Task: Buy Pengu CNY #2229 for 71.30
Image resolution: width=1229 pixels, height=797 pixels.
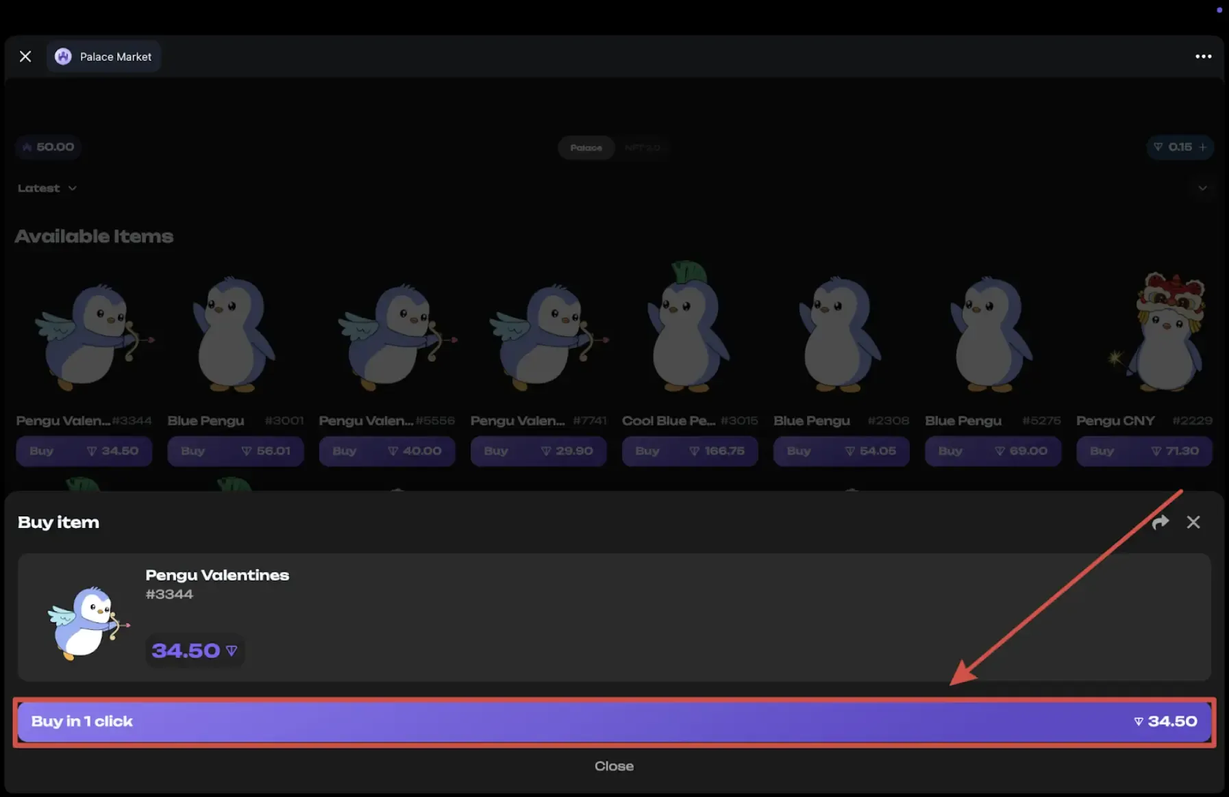Action: 1143,451
